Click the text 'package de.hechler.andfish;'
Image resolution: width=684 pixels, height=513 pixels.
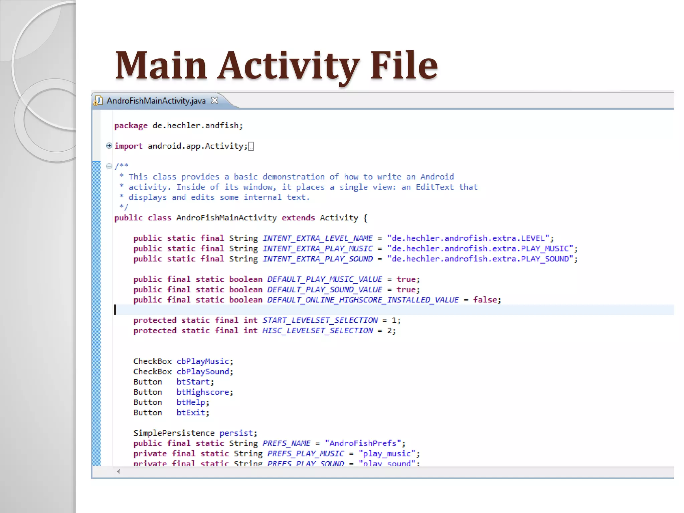click(x=179, y=126)
